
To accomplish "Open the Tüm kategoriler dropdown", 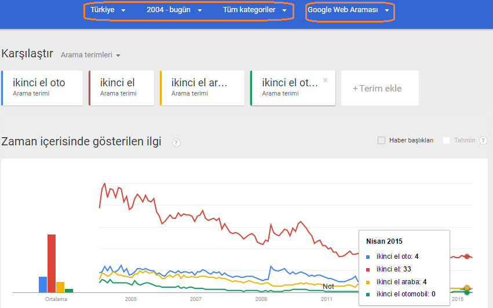I will coord(255,10).
